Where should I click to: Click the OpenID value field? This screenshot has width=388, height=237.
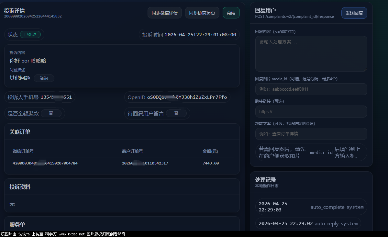pyautogui.click(x=187, y=97)
